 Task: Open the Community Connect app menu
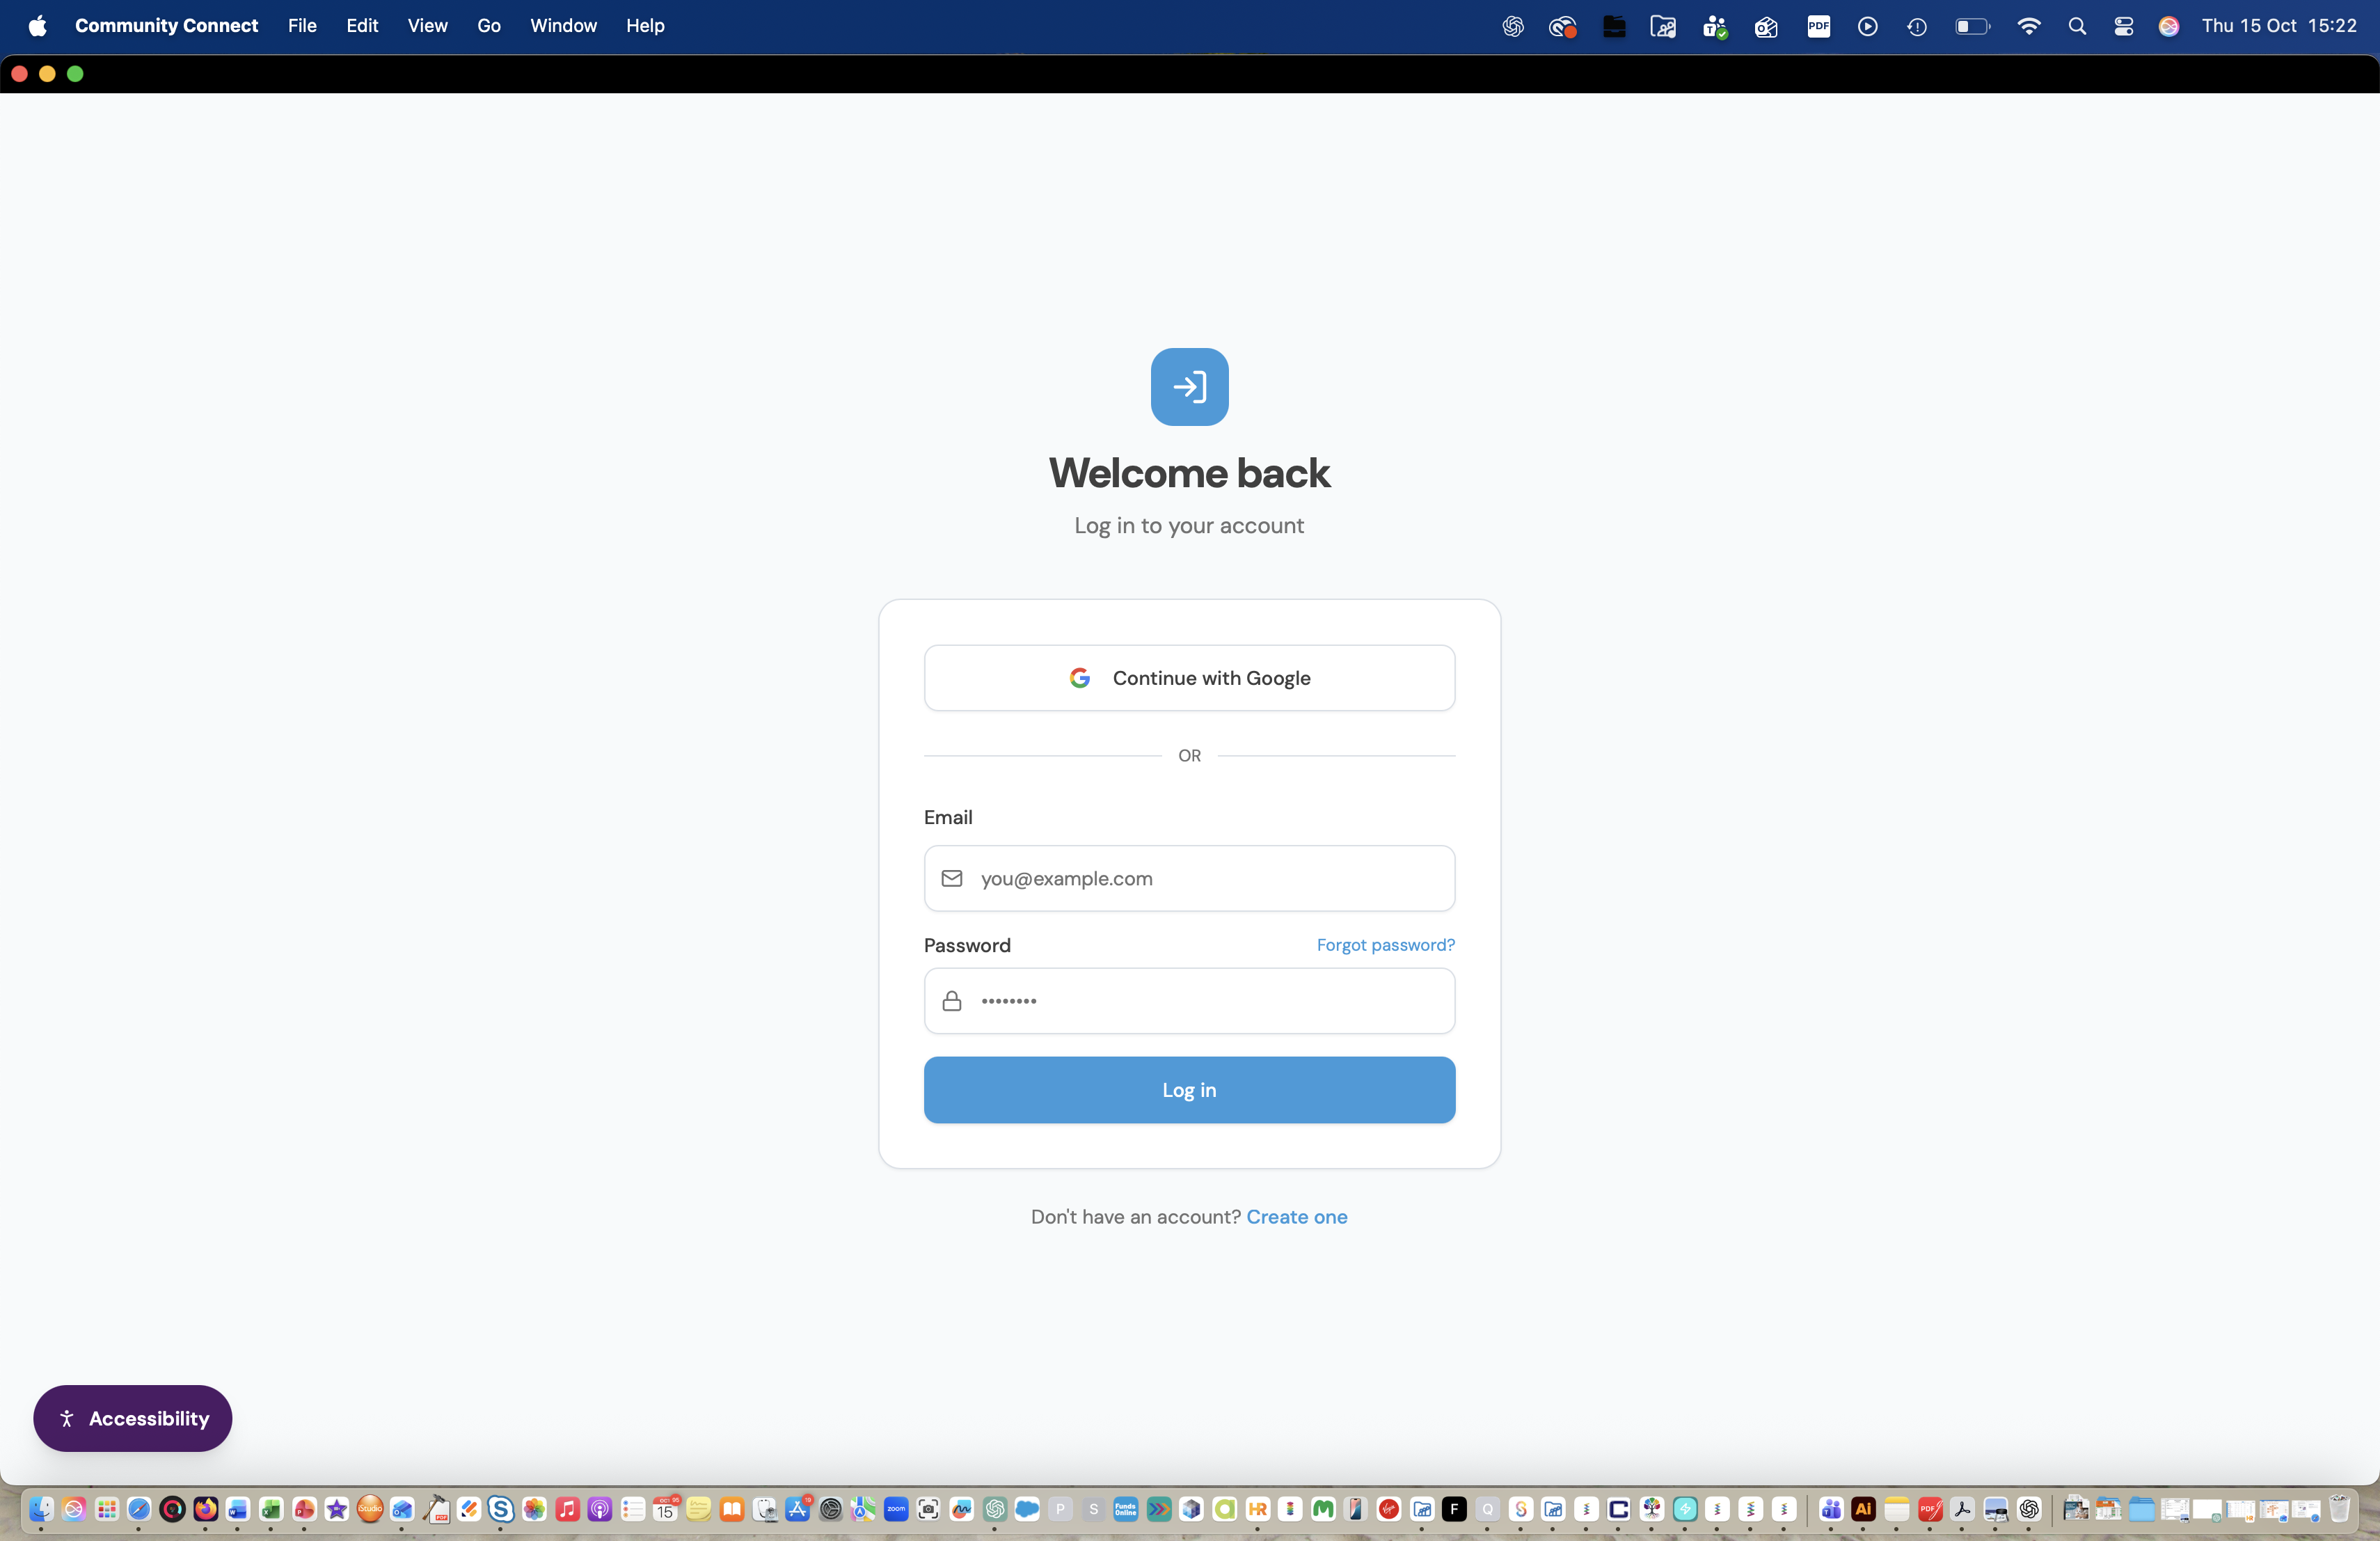[166, 26]
